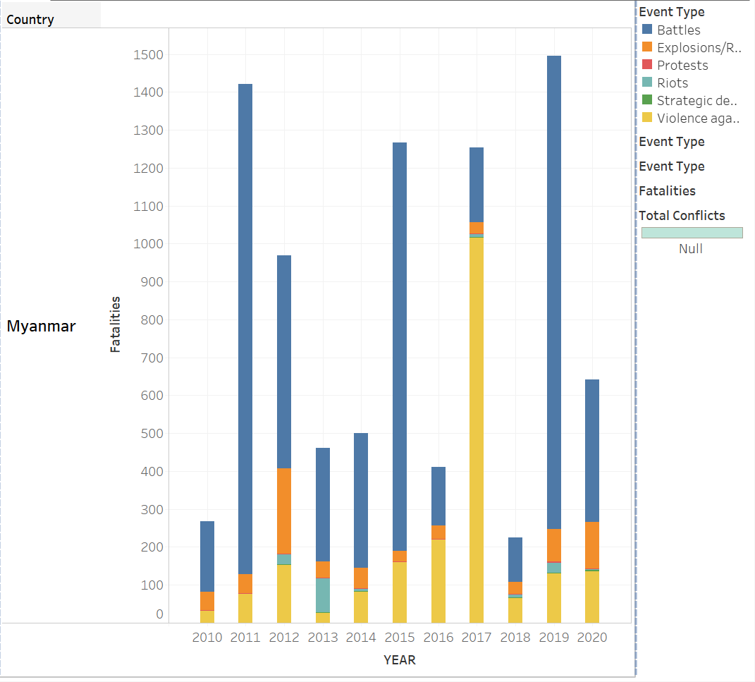This screenshot has height=682, width=755.
Task: Click the Fatalities vertical axis title
Action: pos(116,324)
